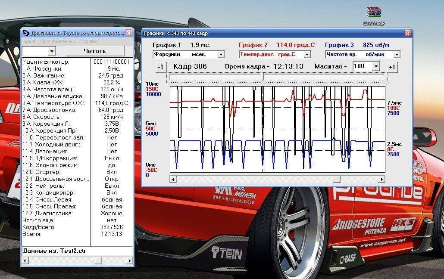The image size is (444, 279).
Task: Close the Диагностика Toyota window
Action: pos(129,33)
